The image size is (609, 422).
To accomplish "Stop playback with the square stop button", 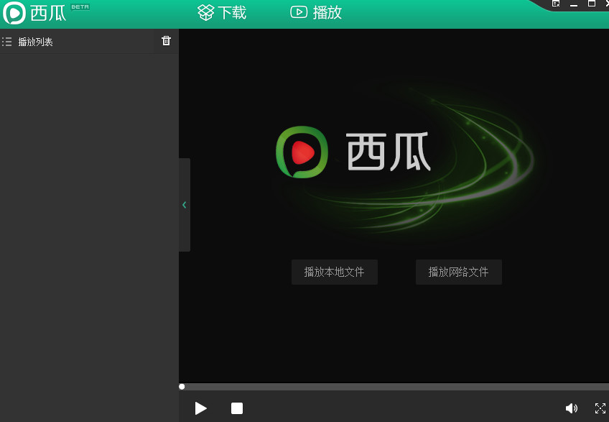I will tap(237, 408).
